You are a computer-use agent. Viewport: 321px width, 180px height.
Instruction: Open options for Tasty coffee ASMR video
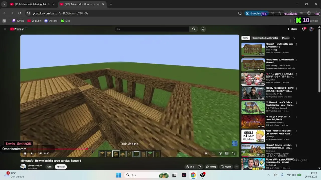(296, 74)
